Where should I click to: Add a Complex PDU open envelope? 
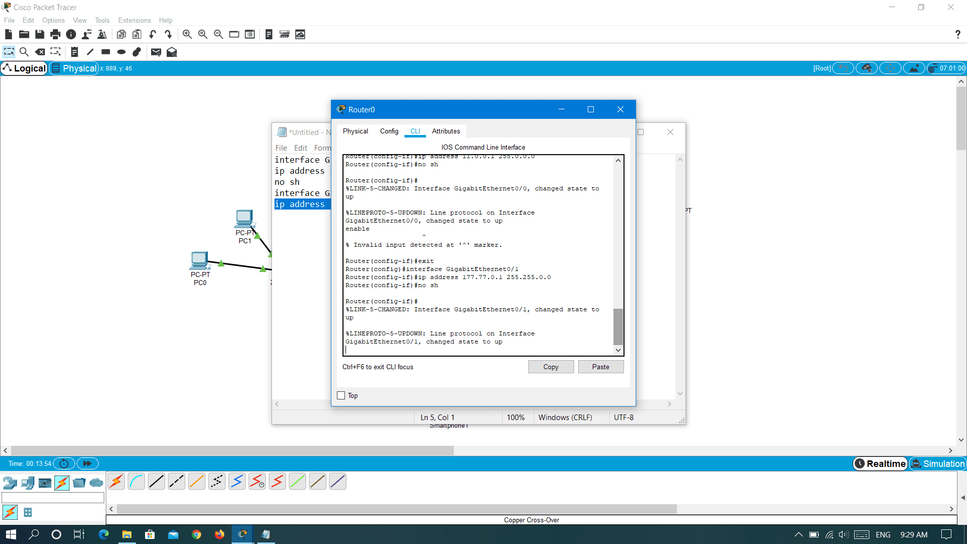[172, 52]
